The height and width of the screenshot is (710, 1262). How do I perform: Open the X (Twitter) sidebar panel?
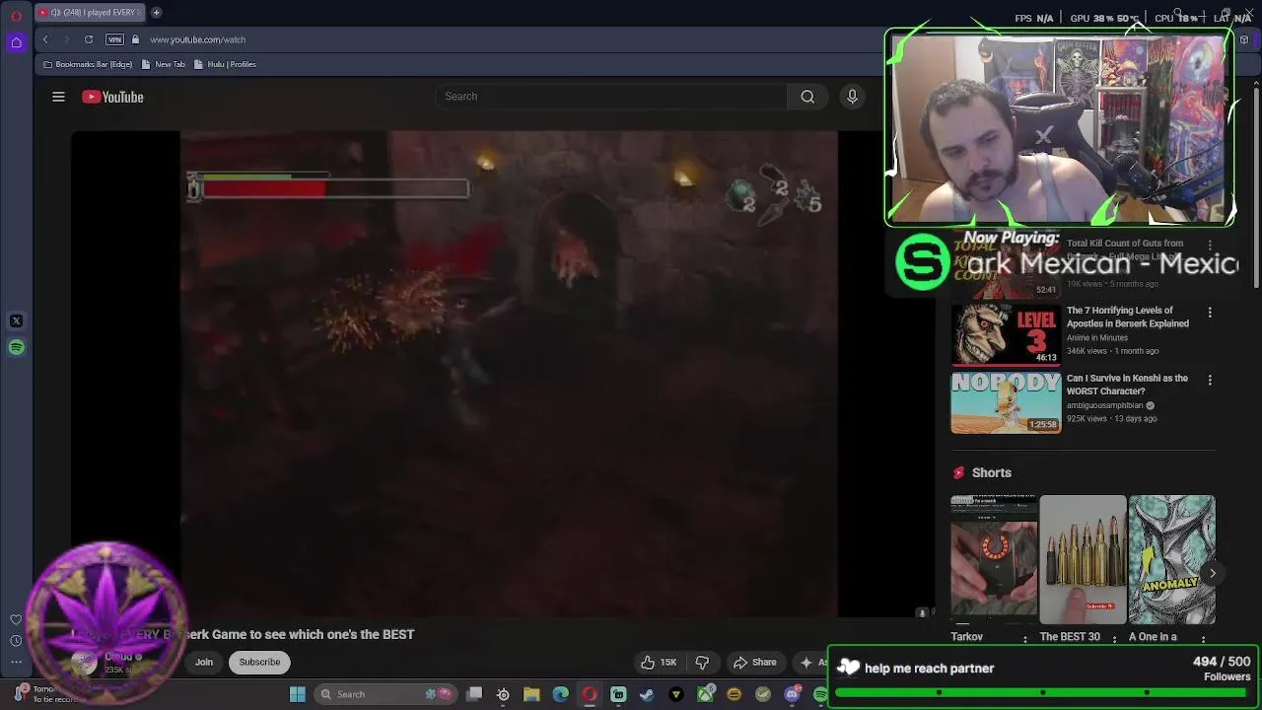pyautogui.click(x=16, y=321)
